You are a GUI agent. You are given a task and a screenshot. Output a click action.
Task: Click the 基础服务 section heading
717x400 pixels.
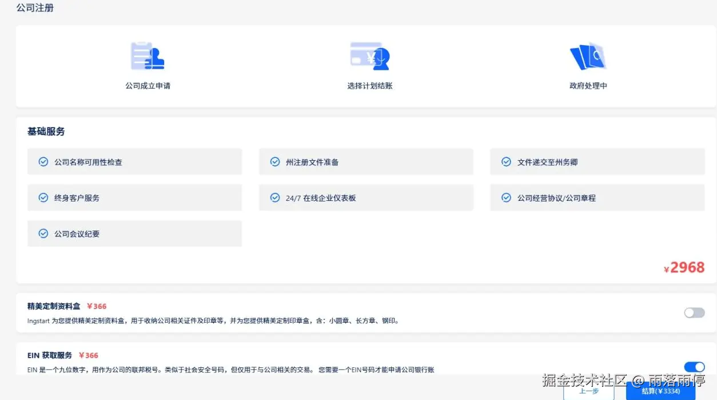(46, 132)
